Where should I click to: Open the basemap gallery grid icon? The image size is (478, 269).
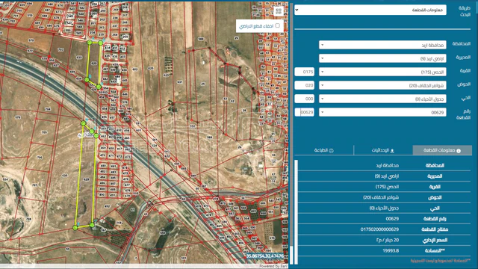click(279, 12)
